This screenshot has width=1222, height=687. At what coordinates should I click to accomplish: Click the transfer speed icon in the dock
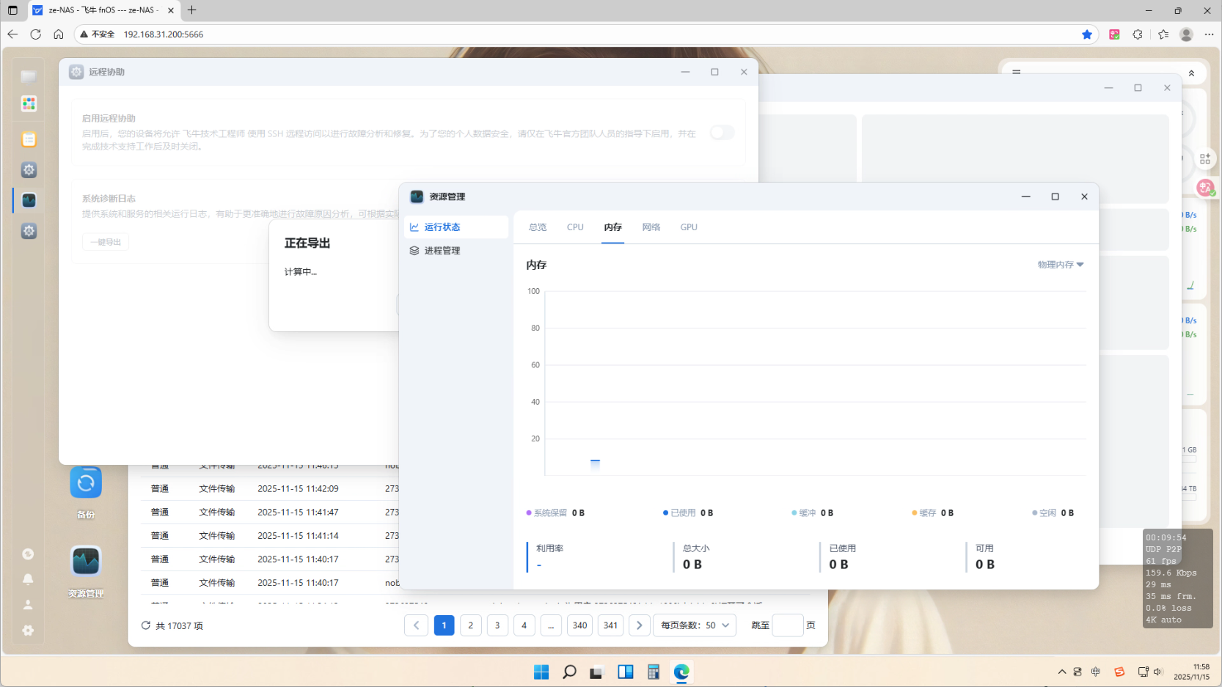[x=28, y=554]
